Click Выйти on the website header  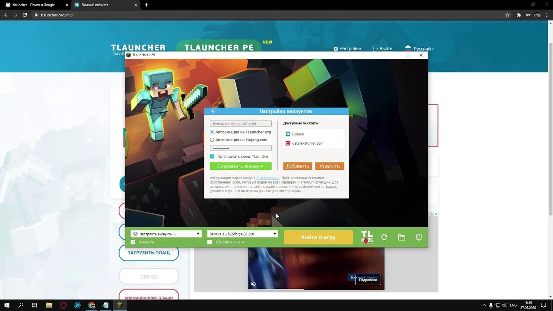(x=383, y=49)
